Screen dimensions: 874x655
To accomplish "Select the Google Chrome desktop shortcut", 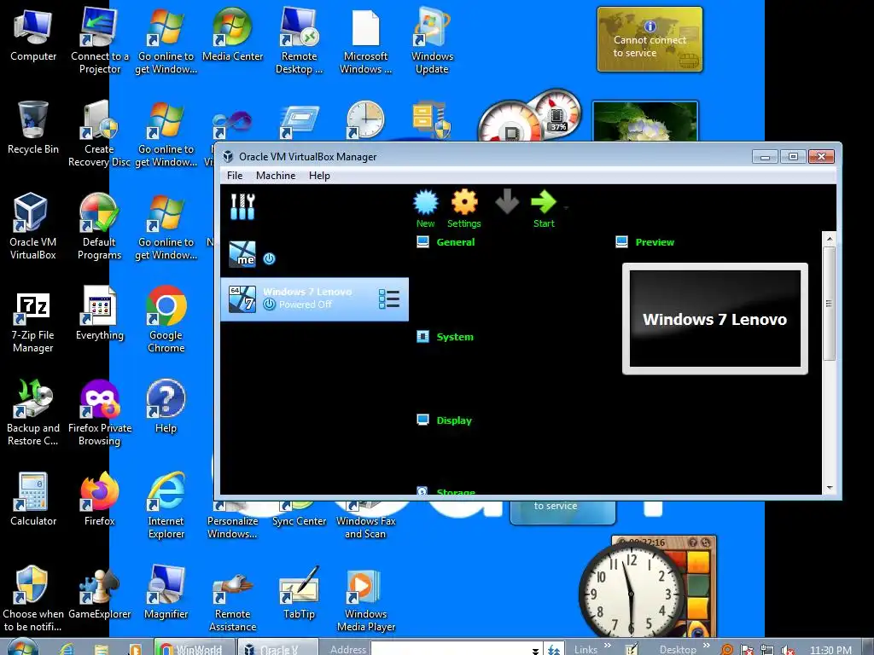I will (166, 319).
